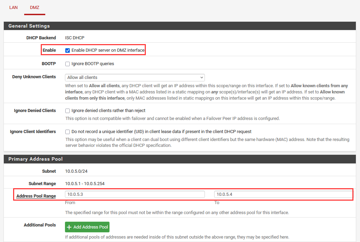Click the Primary Address Pool section header
The width and height of the screenshot is (360, 242).
click(36, 159)
